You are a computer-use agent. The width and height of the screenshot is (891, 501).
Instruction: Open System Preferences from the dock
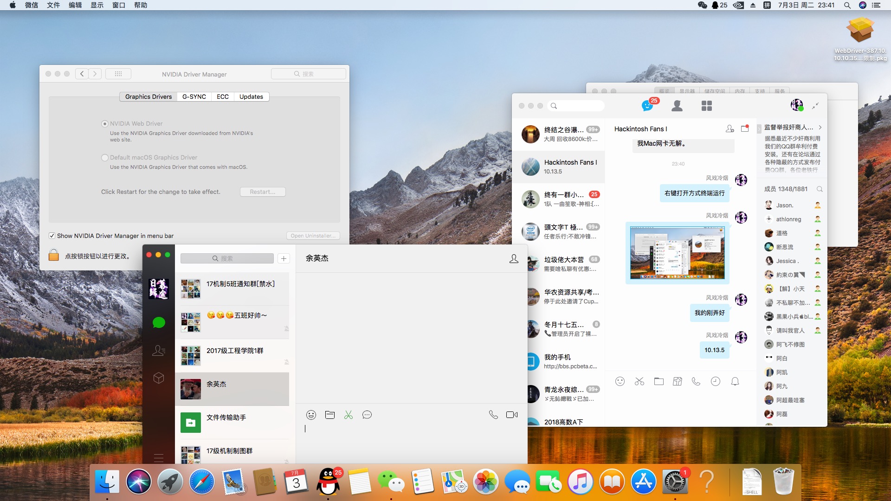point(675,482)
